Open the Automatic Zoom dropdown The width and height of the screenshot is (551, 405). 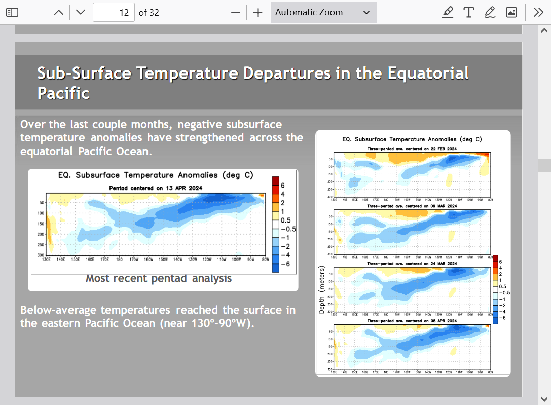[323, 12]
